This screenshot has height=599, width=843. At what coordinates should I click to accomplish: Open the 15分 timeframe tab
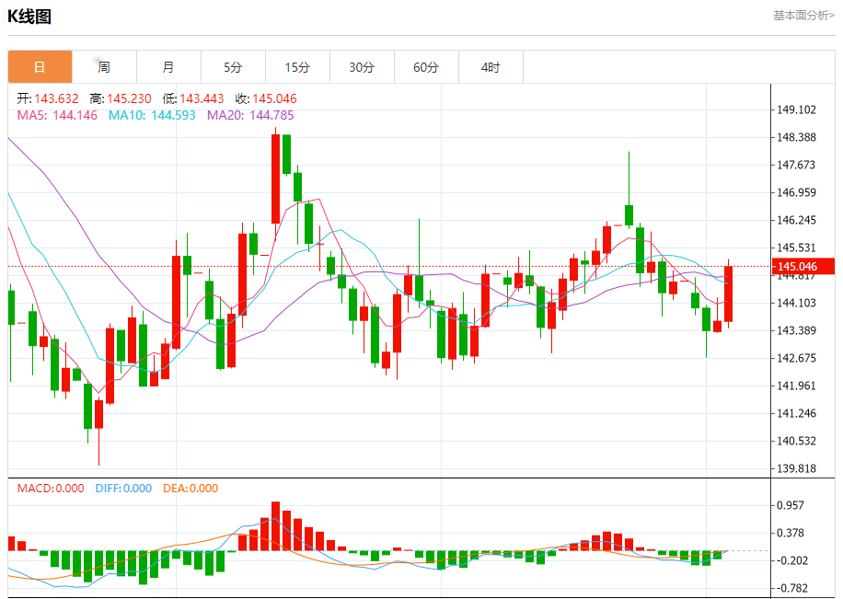(x=297, y=67)
